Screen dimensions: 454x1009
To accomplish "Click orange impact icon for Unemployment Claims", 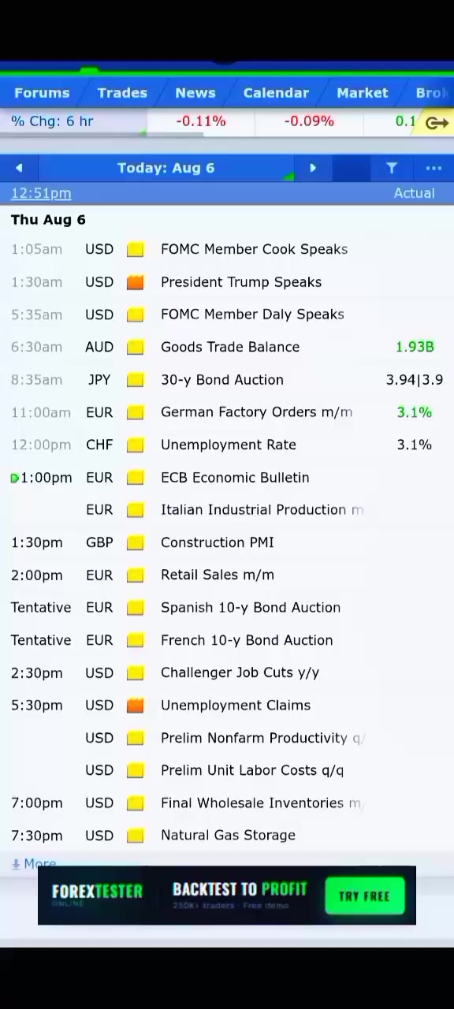I will point(136,706).
